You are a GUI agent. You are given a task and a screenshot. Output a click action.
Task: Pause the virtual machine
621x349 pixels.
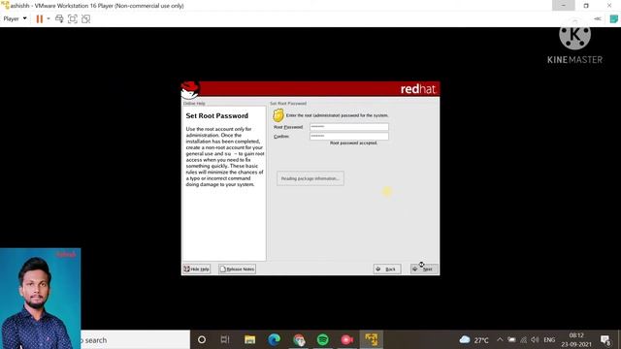[x=39, y=18]
